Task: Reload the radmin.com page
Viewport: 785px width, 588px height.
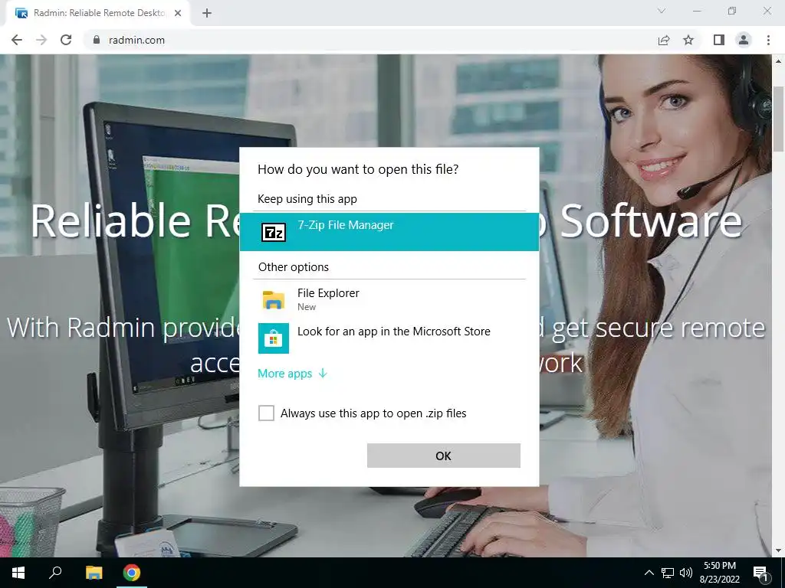Action: point(66,40)
